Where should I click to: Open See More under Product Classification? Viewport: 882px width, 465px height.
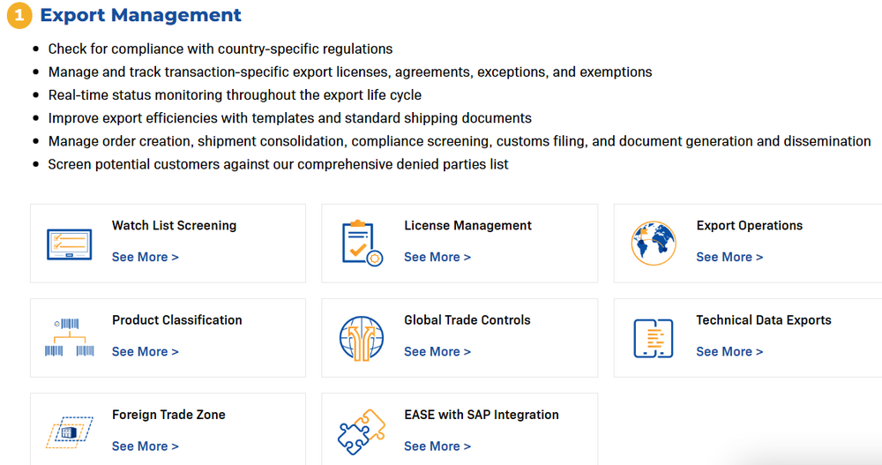pos(146,351)
